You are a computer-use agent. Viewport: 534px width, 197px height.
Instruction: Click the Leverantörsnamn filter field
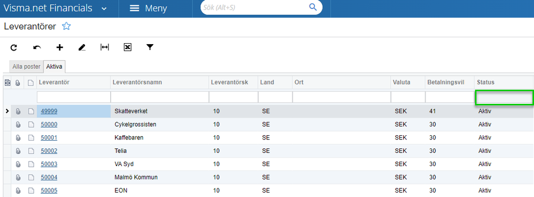[x=159, y=97]
